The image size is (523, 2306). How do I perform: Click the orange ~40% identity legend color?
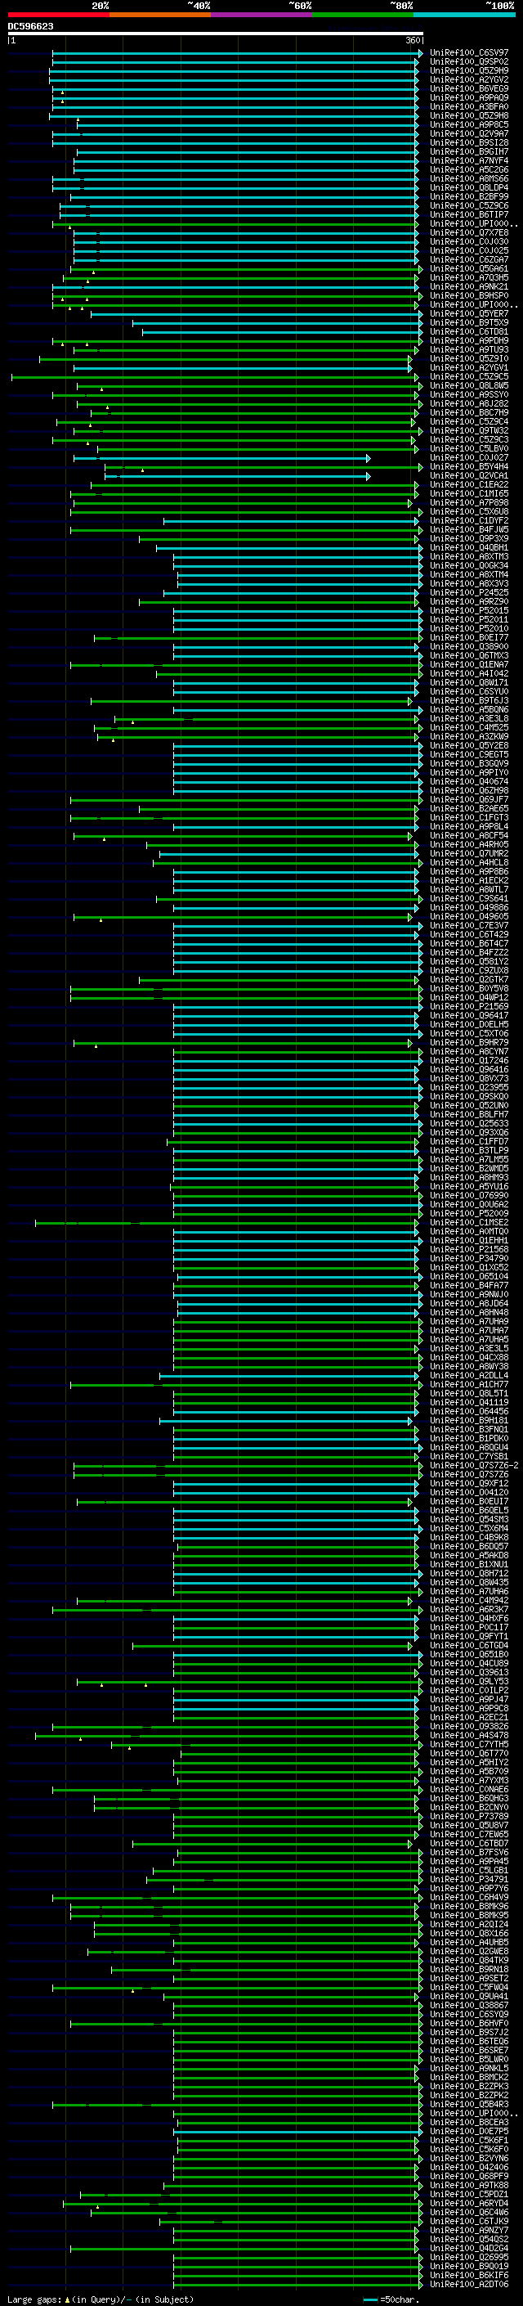tap(160, 15)
